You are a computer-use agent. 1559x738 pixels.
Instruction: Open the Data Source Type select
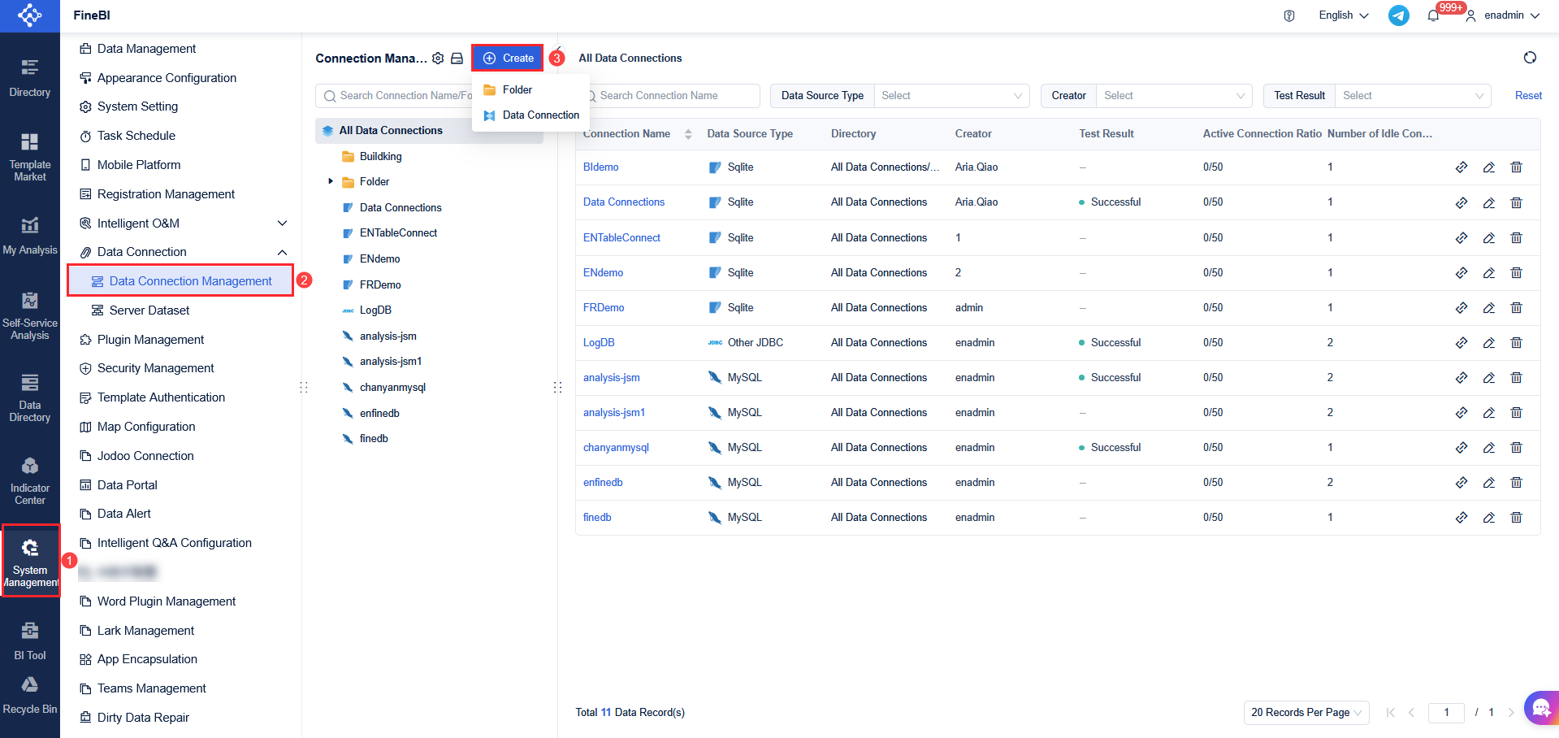pos(951,96)
